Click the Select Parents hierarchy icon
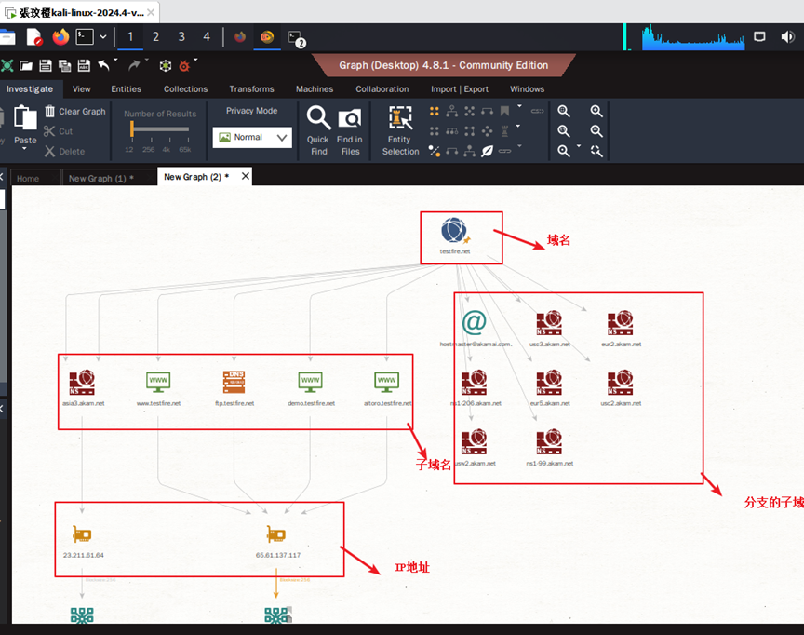804x635 pixels. (451, 111)
